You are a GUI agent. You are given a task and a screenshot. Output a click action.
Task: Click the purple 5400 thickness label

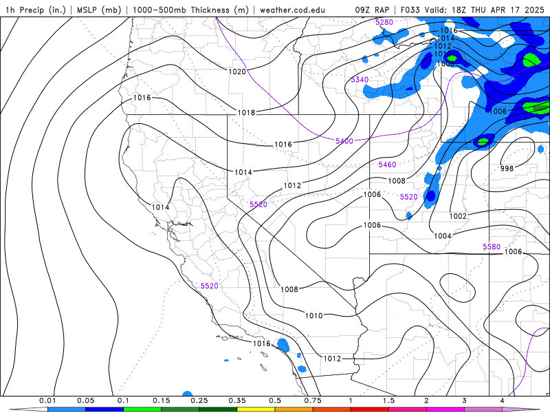[x=344, y=141]
